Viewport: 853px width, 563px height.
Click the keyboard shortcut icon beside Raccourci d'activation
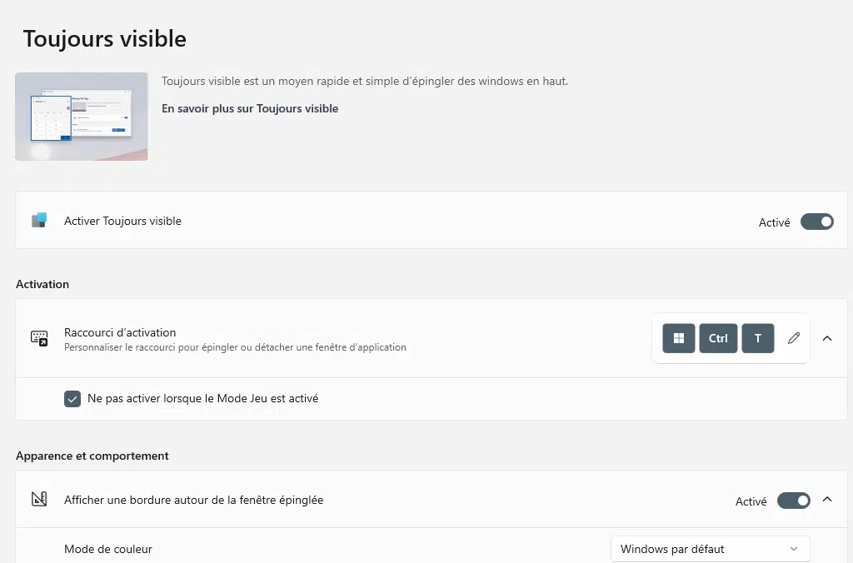[x=39, y=338]
